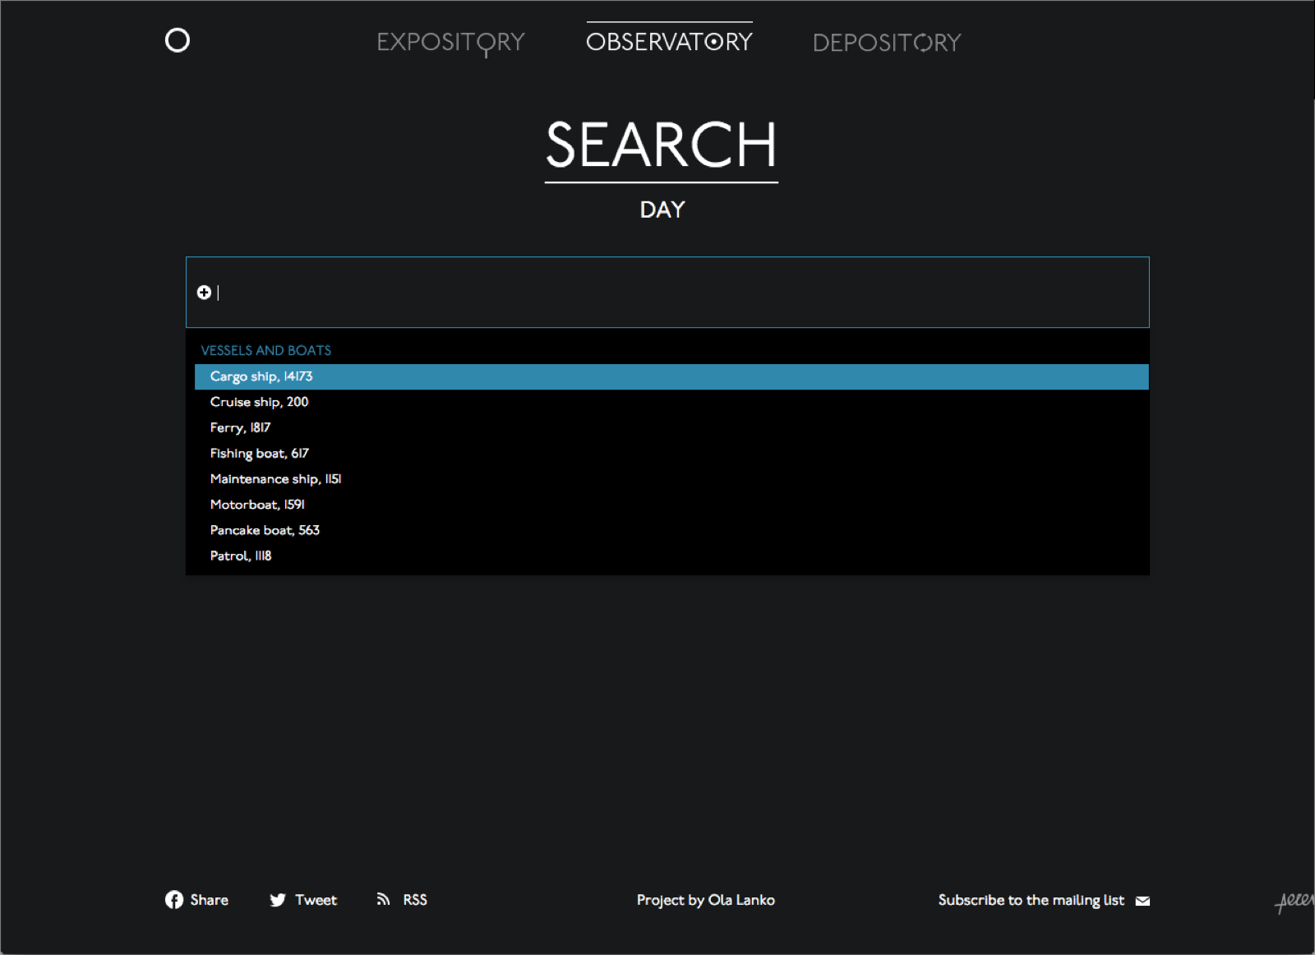
Task: Choose Maintenance ship, 1151 option
Action: [x=275, y=479]
